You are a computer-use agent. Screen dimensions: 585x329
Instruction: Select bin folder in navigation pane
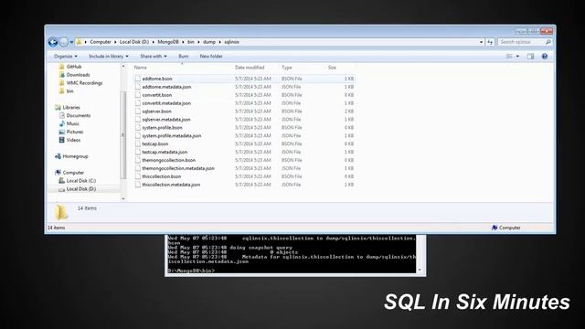coord(69,91)
